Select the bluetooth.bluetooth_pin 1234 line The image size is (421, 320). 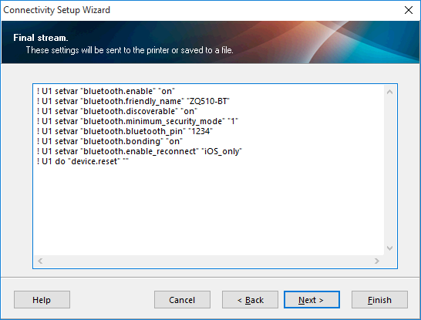pos(125,131)
